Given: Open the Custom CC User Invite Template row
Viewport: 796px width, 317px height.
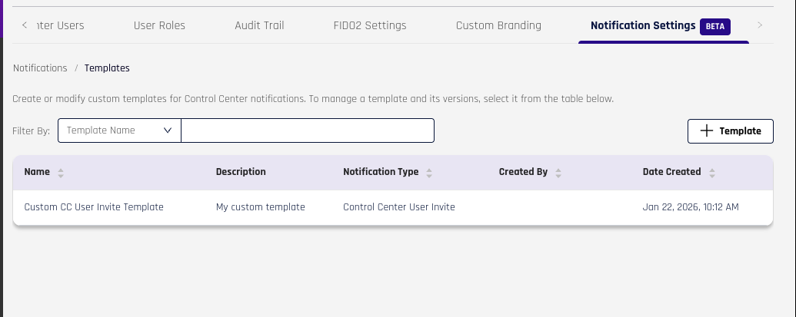Looking at the screenshot, I should coord(94,207).
